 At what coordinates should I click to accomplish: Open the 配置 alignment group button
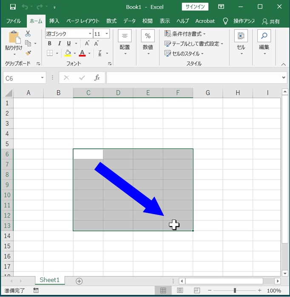point(125,43)
